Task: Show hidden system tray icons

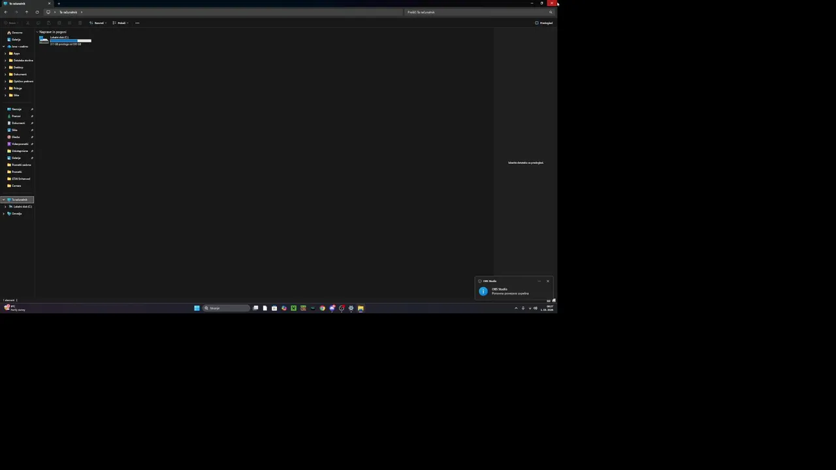Action: pos(516,308)
